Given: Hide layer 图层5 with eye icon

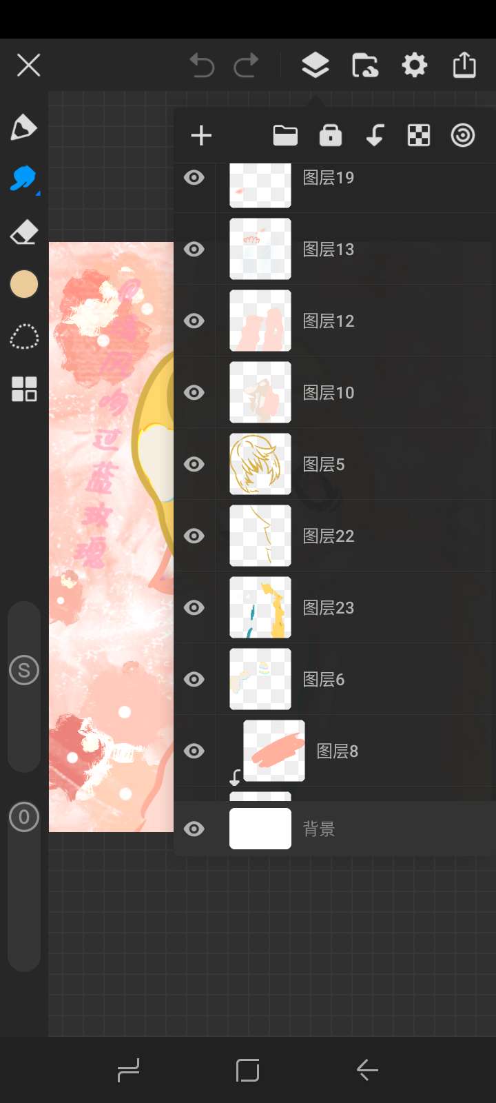Looking at the screenshot, I should tap(194, 464).
